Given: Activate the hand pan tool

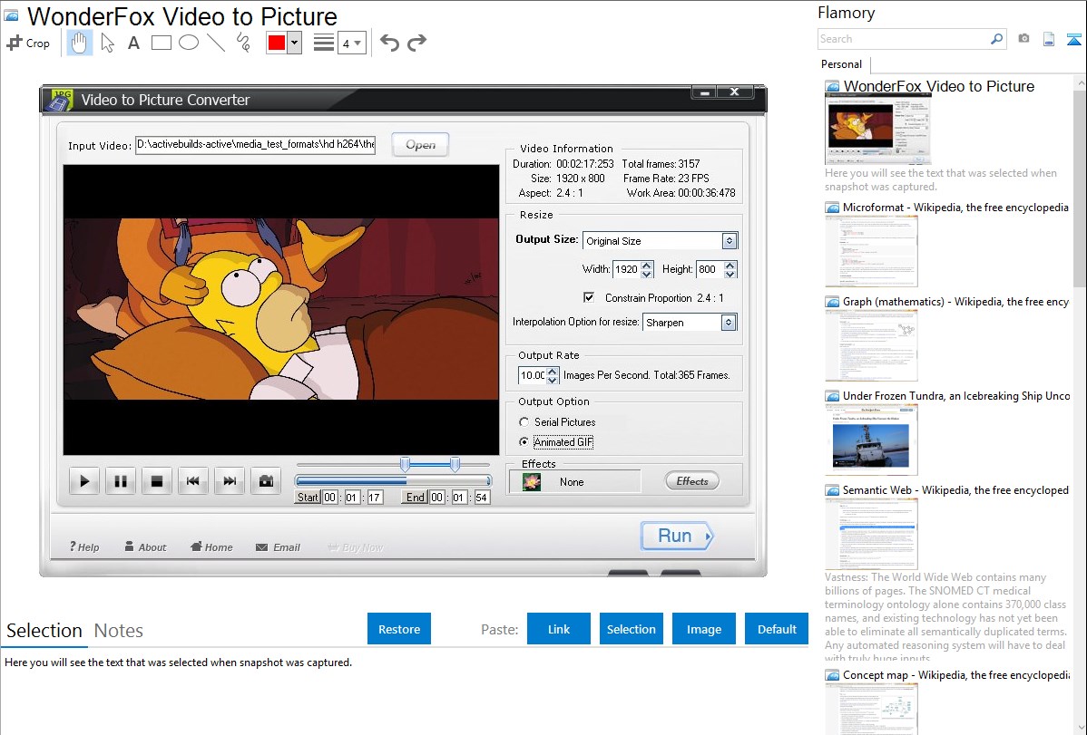Looking at the screenshot, I should [80, 43].
